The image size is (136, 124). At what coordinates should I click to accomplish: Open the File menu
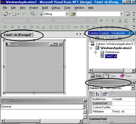(x=5, y=8)
